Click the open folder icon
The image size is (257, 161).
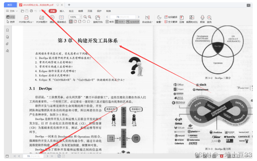pos(23,11)
